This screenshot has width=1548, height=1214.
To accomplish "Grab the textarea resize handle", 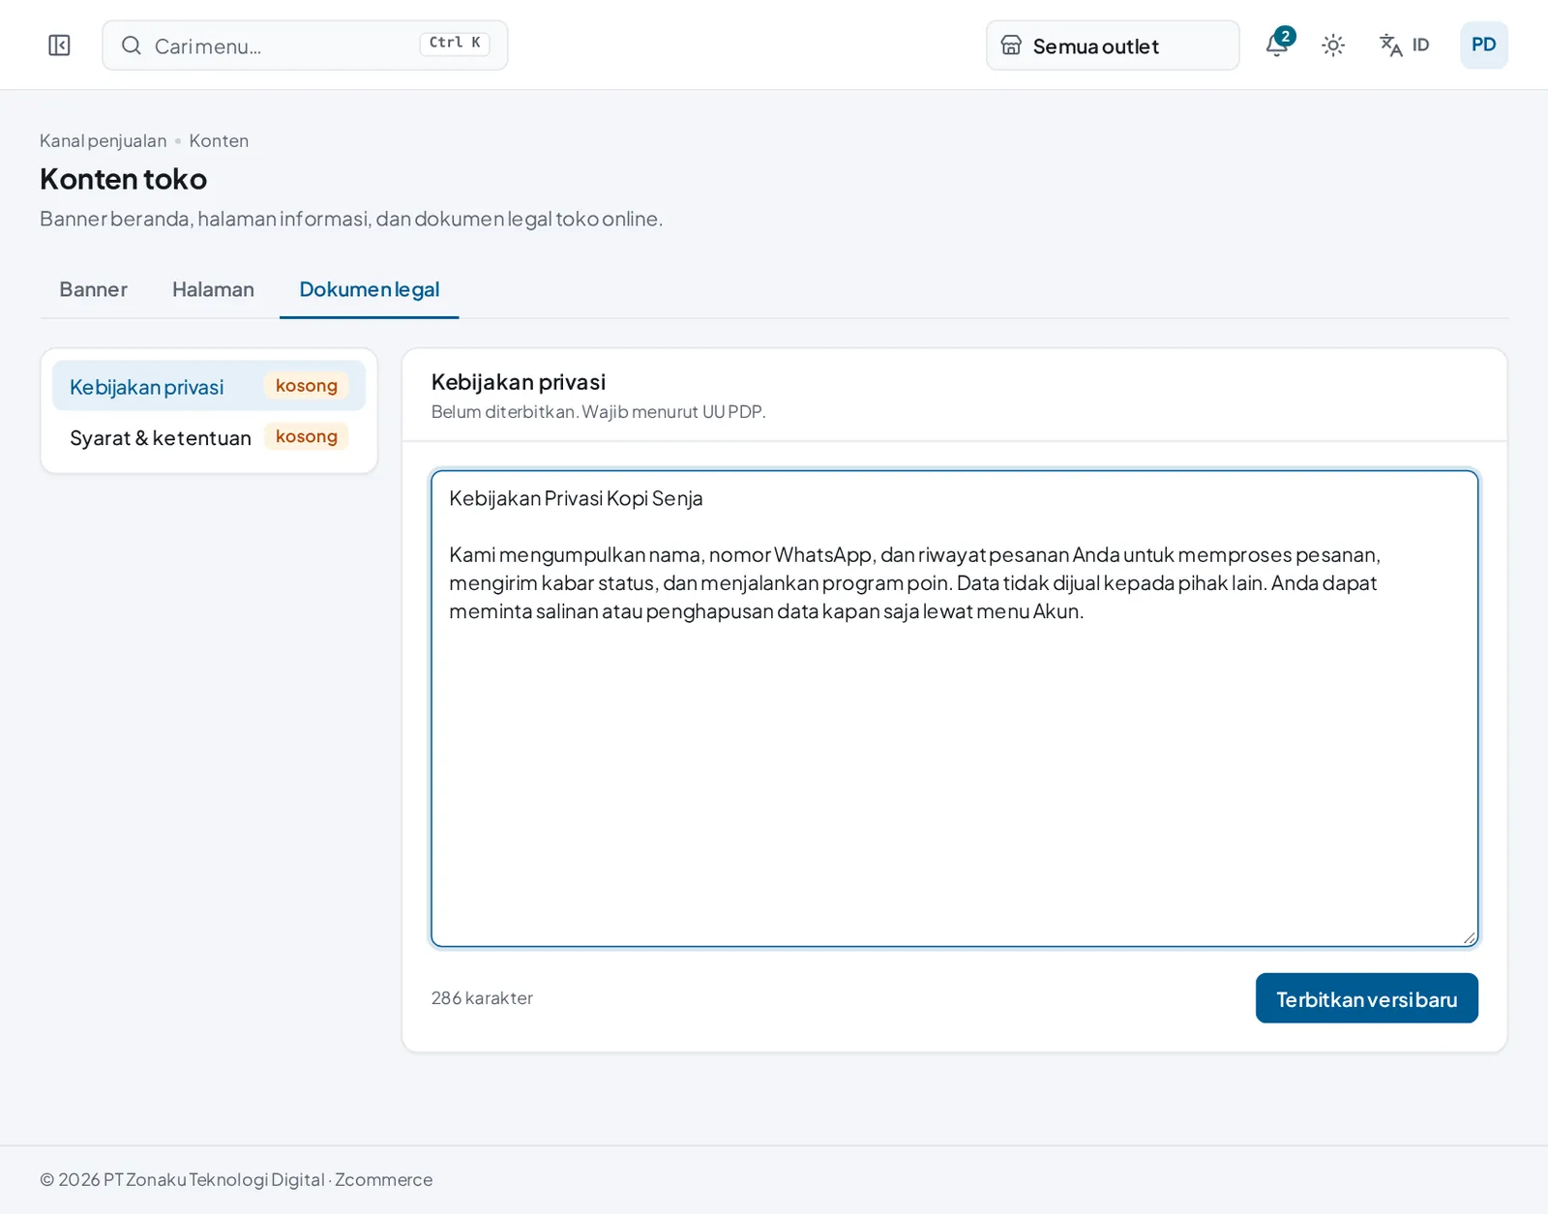I will pos(1469,937).
